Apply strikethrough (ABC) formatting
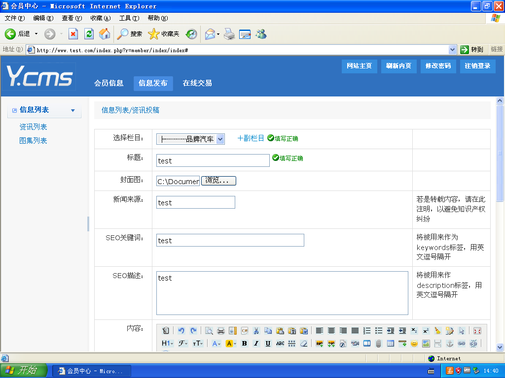 280,343
